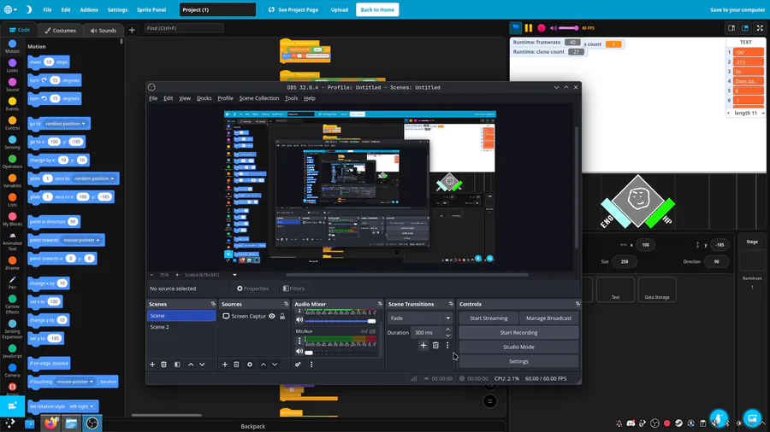Open source properties gear in Sources dock
This screenshot has width=770, height=432.
pyautogui.click(x=250, y=365)
